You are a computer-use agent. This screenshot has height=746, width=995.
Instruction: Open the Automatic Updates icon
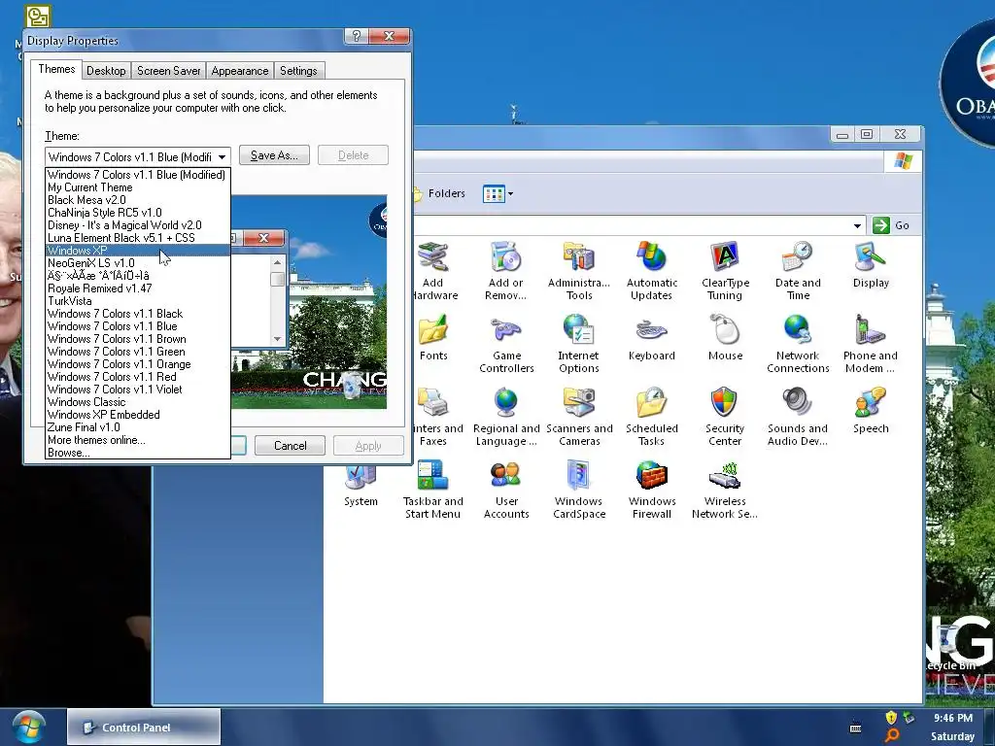[x=652, y=271]
